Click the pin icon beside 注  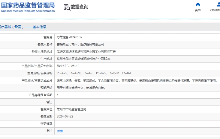point(48,131)
